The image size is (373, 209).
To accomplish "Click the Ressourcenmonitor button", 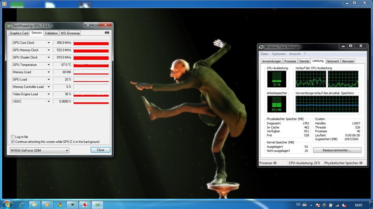I will click(x=337, y=150).
